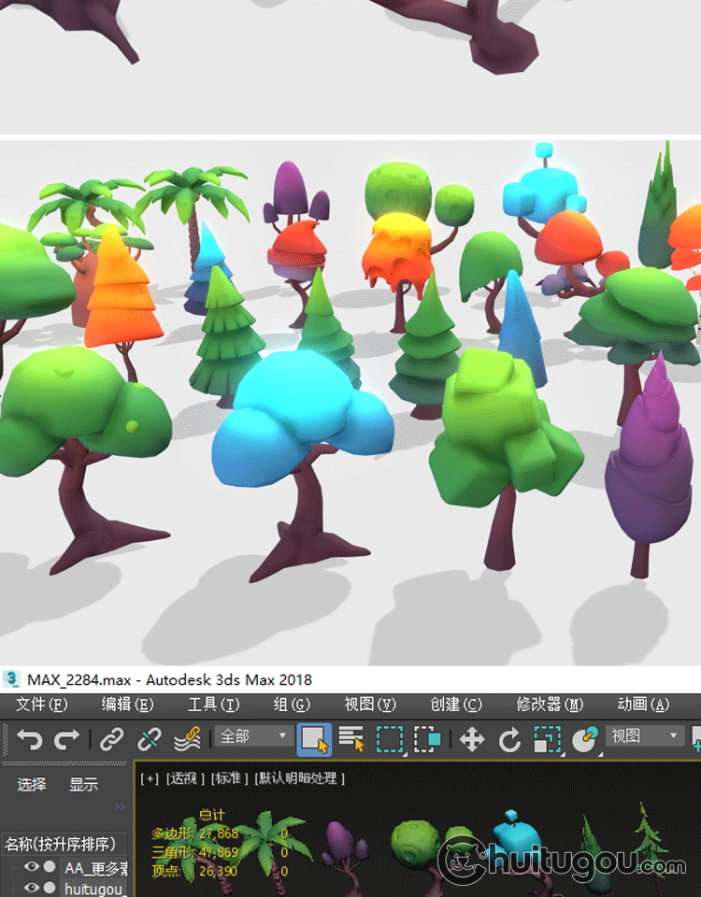Activate the Select and Rotate tool
The height and width of the screenshot is (897, 701).
point(509,740)
